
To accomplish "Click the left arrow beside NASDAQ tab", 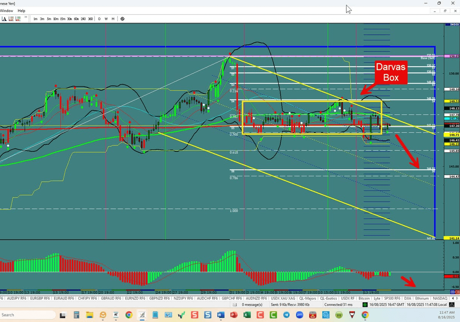I will [453, 298].
